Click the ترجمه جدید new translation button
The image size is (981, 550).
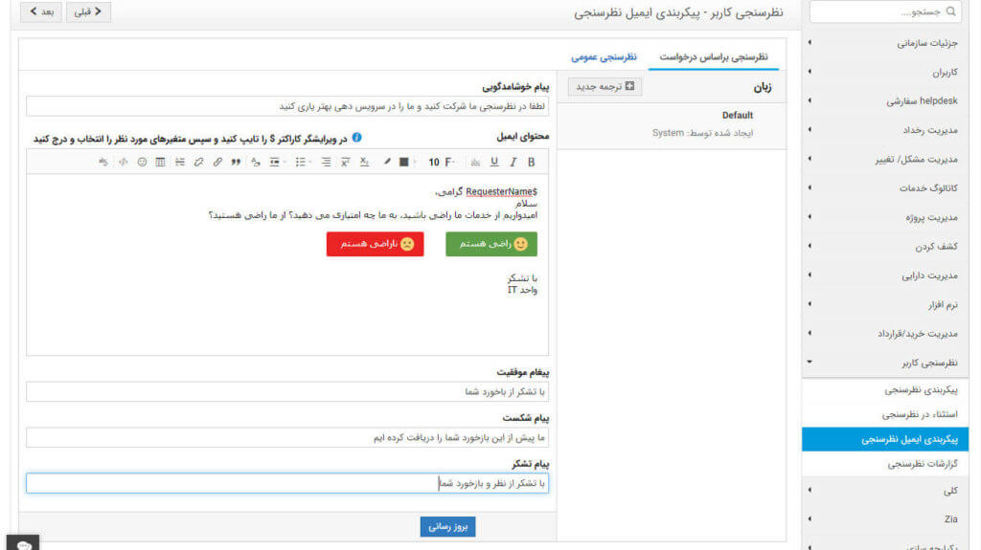(605, 86)
